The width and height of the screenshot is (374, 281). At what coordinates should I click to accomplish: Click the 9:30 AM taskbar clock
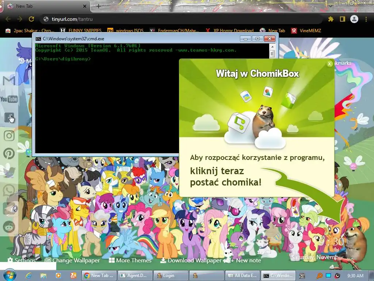(355, 276)
